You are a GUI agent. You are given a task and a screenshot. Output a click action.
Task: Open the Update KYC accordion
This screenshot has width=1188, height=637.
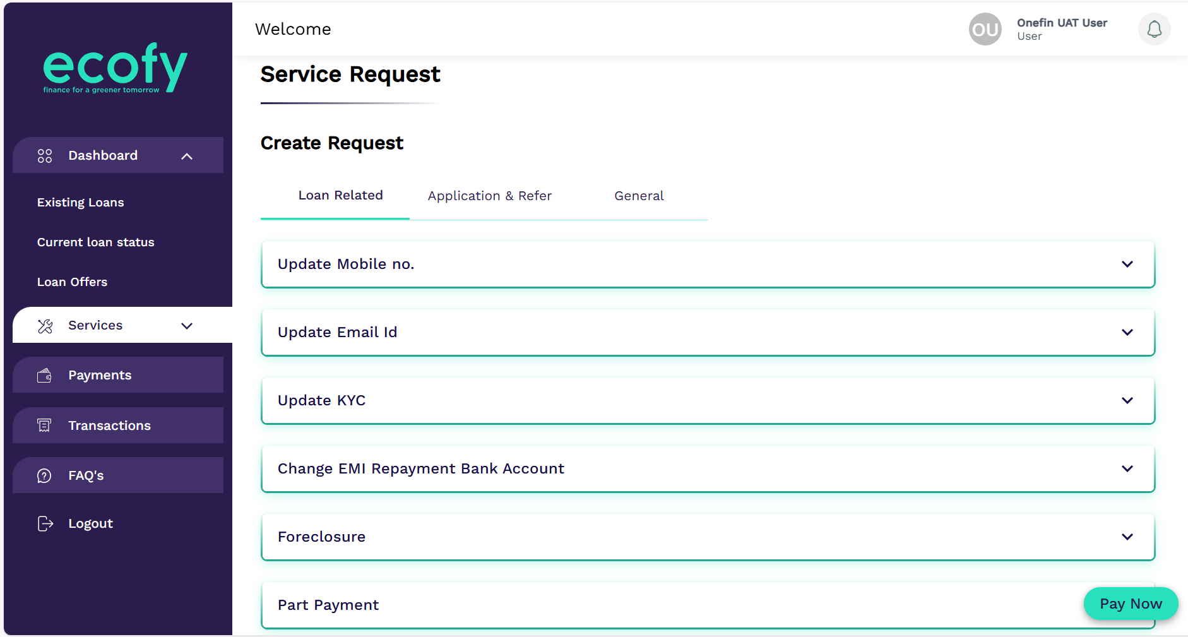1127,400
